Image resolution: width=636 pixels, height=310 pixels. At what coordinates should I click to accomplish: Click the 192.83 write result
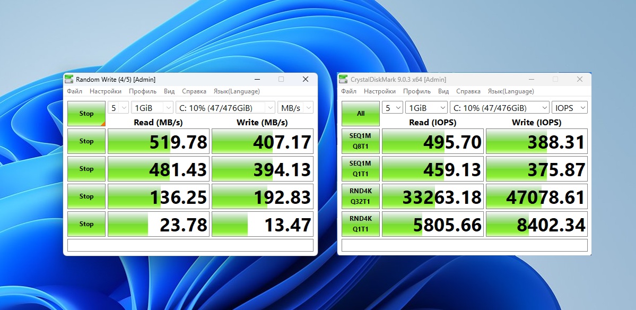[x=263, y=196]
